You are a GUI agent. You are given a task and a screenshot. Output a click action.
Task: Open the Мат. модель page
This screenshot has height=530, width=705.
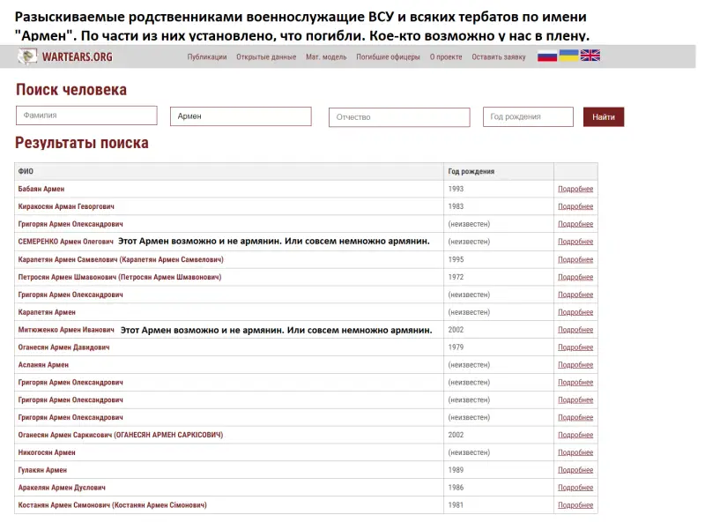coord(326,57)
